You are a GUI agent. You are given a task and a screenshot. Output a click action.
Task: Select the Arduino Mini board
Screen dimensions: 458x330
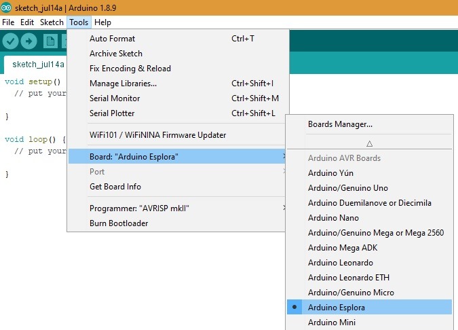coord(369,322)
